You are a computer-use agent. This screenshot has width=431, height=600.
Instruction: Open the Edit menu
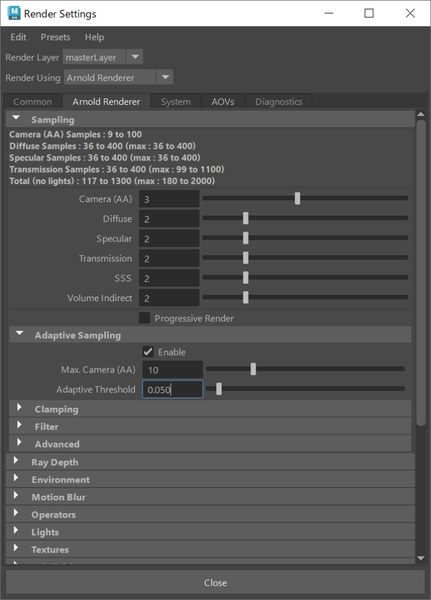click(x=18, y=37)
